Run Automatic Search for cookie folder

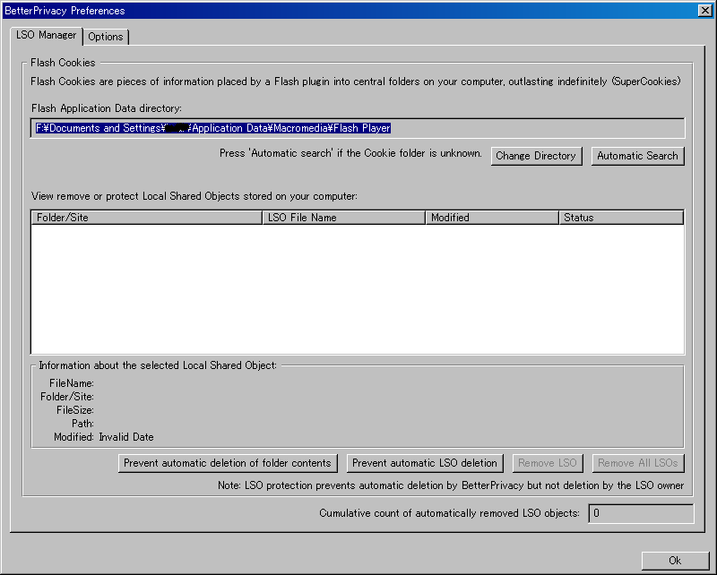[637, 156]
